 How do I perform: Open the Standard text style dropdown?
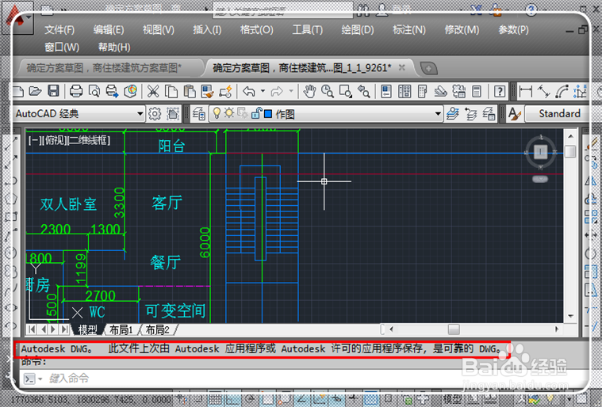click(x=556, y=113)
